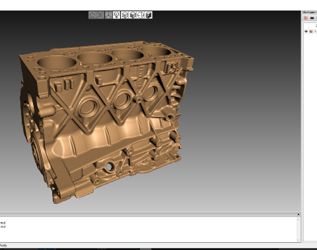Select the first log message line
This screenshot has width=317, height=250.
pos(3,223)
